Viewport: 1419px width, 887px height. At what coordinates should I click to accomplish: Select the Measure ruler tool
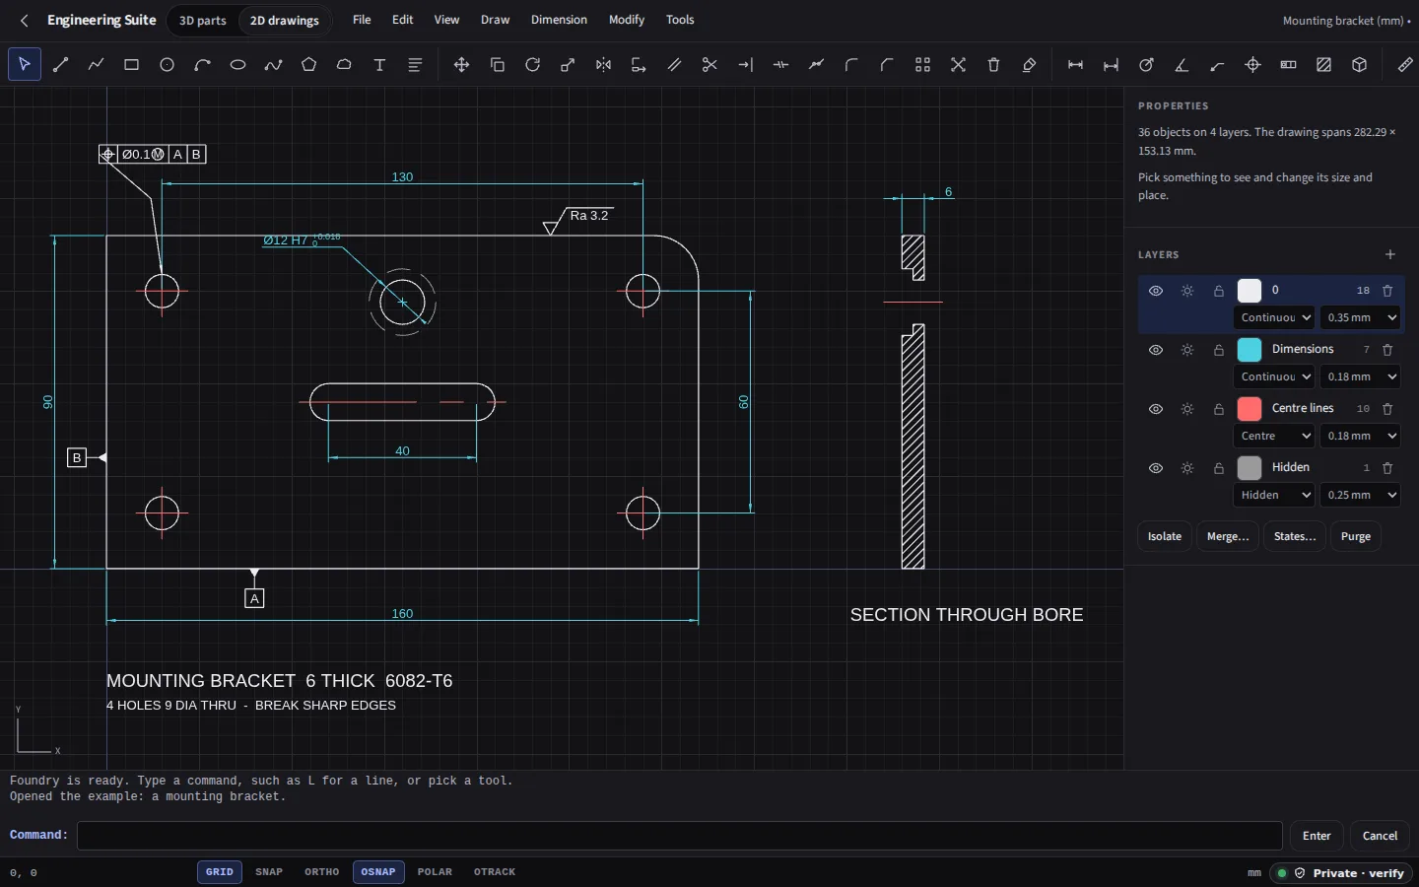point(1405,65)
